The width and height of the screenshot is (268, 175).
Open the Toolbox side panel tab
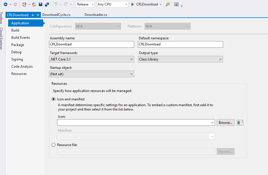[1, 18]
